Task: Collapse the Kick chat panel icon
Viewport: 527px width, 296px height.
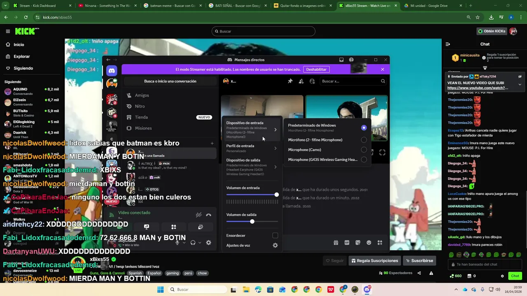Action: (448, 44)
